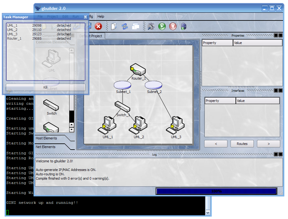Click the copy documents toolbar icon
Screen dimensions: 288x219
[114, 27]
